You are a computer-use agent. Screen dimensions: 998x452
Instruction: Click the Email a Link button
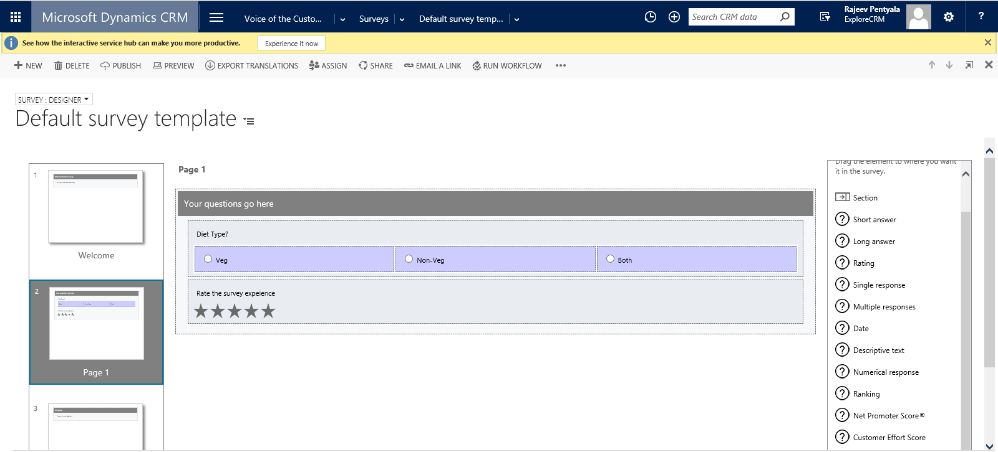coord(432,65)
